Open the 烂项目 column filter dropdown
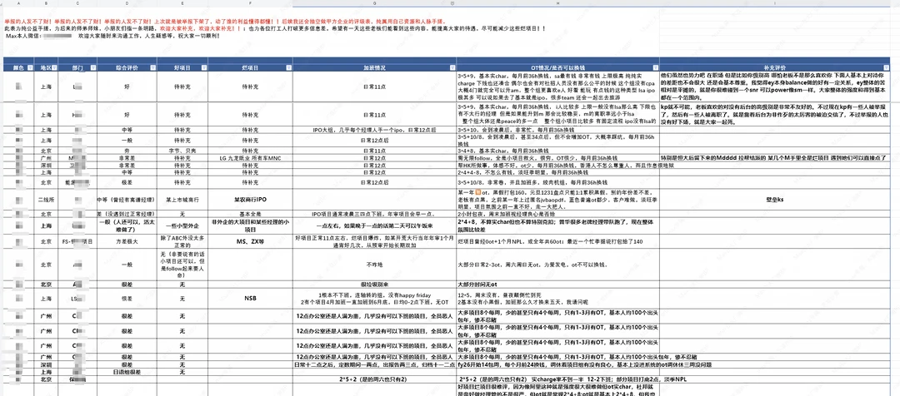Screen dimensions: 900x396 coord(287,67)
